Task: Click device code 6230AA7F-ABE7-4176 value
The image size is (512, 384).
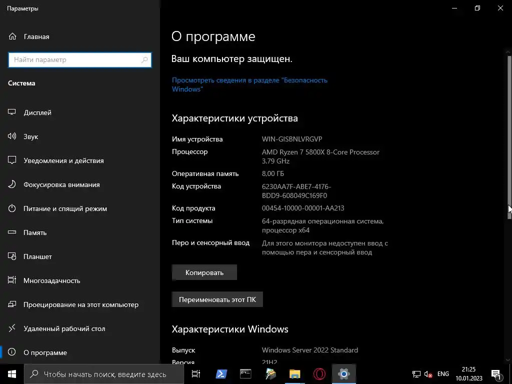Action: click(296, 191)
